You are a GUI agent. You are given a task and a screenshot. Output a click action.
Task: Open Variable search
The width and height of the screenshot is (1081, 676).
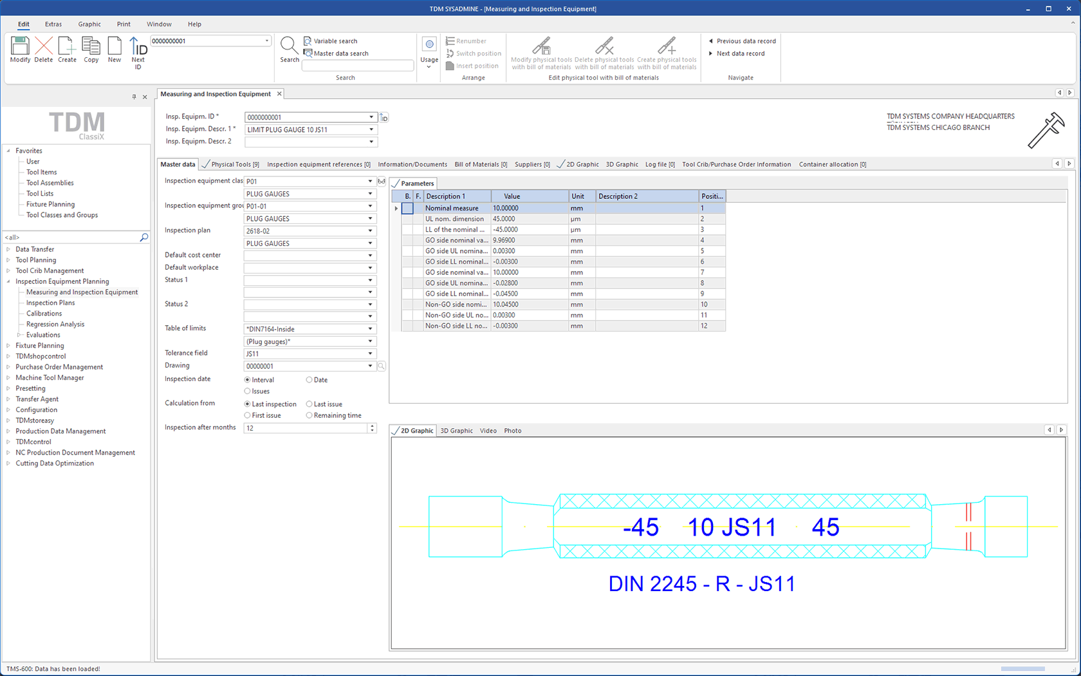click(330, 41)
